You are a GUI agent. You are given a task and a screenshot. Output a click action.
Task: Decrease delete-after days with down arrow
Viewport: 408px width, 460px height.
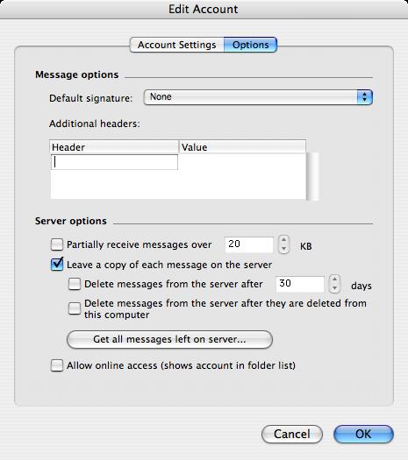[334, 288]
